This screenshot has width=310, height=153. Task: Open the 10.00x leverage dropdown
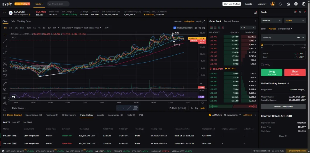click(295, 20)
